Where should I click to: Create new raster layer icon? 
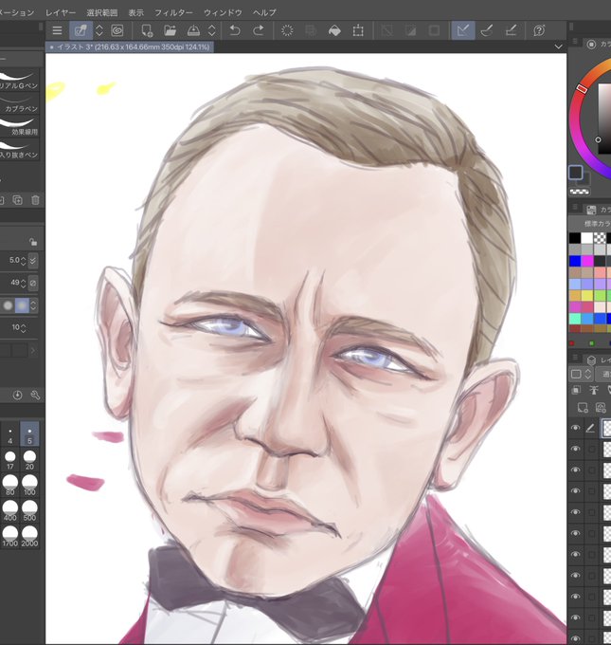583,408
